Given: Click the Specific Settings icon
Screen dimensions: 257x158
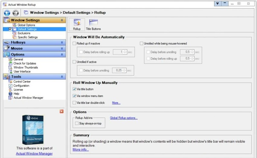Looking at the screenshot, I should (x=15, y=37).
